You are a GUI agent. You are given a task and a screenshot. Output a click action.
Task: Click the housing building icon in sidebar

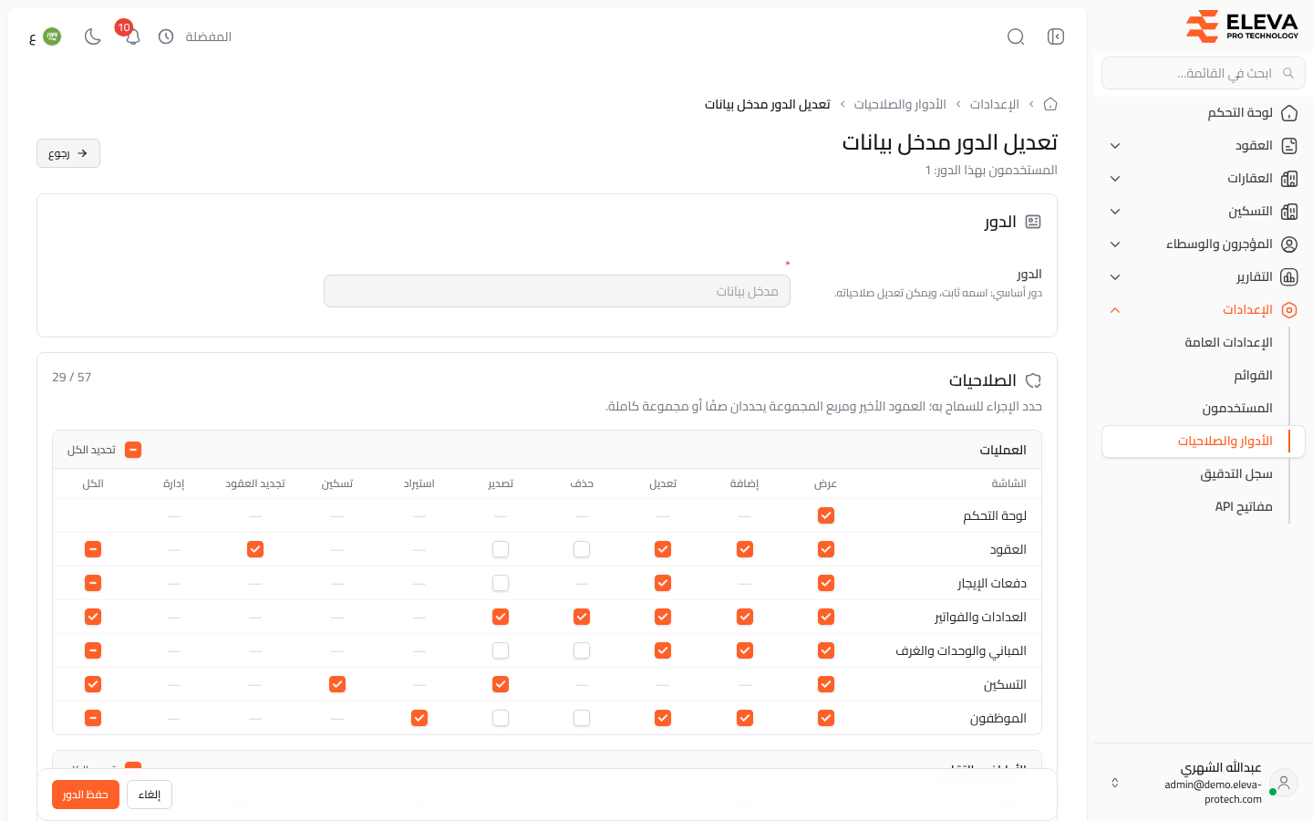point(1289,212)
